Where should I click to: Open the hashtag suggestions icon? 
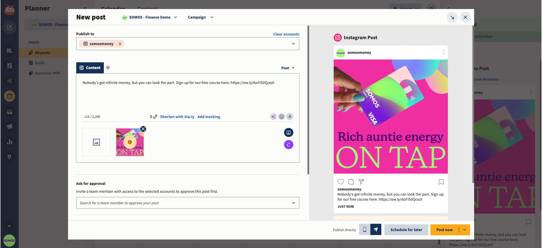click(290, 117)
